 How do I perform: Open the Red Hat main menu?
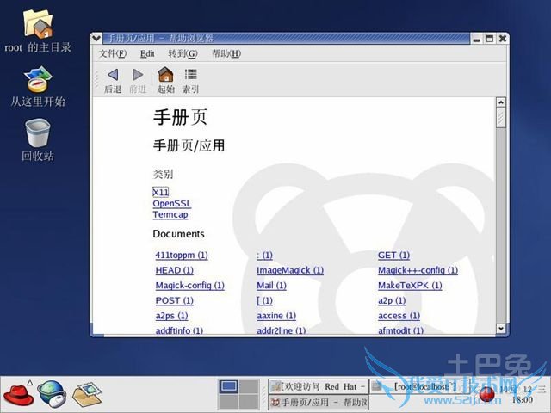[18, 394]
